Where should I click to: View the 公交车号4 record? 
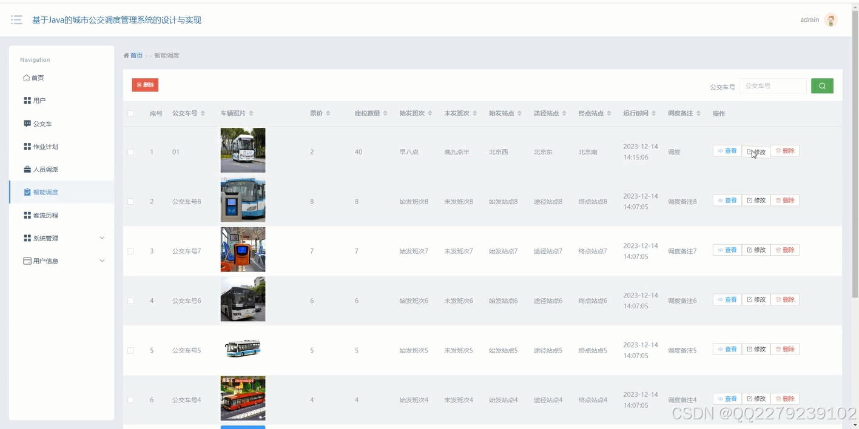pyautogui.click(x=727, y=399)
